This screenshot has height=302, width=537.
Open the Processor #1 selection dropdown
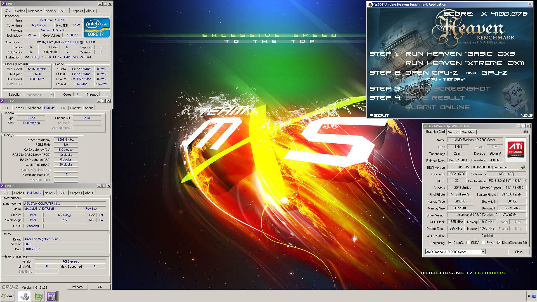(51, 95)
